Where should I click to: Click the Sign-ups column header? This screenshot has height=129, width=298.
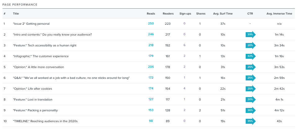point(185,14)
